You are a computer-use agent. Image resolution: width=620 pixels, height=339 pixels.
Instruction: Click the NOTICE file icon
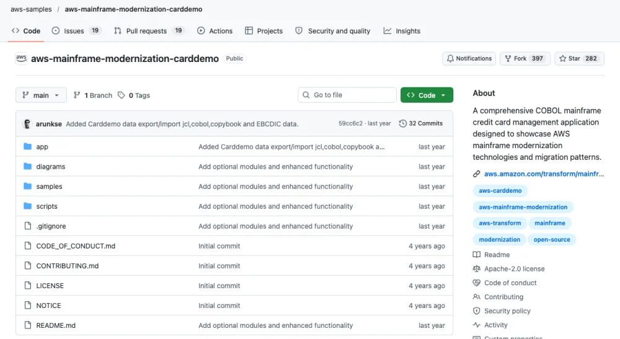tap(28, 305)
